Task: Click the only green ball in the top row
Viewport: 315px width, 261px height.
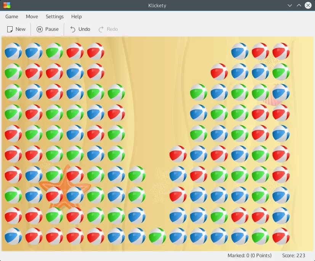Action: [55, 51]
